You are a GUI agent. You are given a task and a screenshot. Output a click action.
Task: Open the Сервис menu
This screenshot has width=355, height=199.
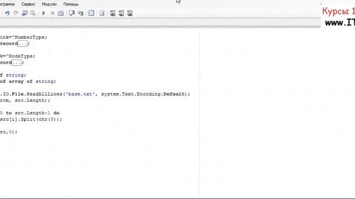click(28, 4)
